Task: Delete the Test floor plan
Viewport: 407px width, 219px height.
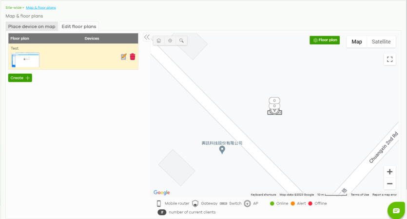Action: pos(133,57)
